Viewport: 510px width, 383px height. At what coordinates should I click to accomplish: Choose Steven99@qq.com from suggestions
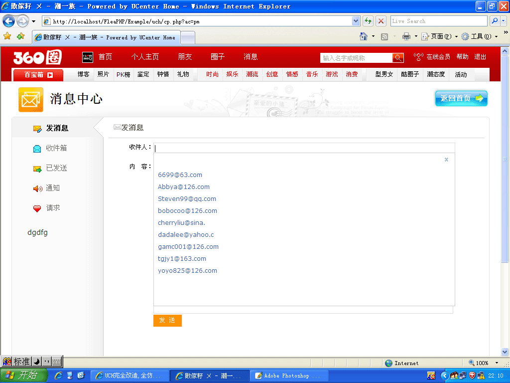[187, 199]
